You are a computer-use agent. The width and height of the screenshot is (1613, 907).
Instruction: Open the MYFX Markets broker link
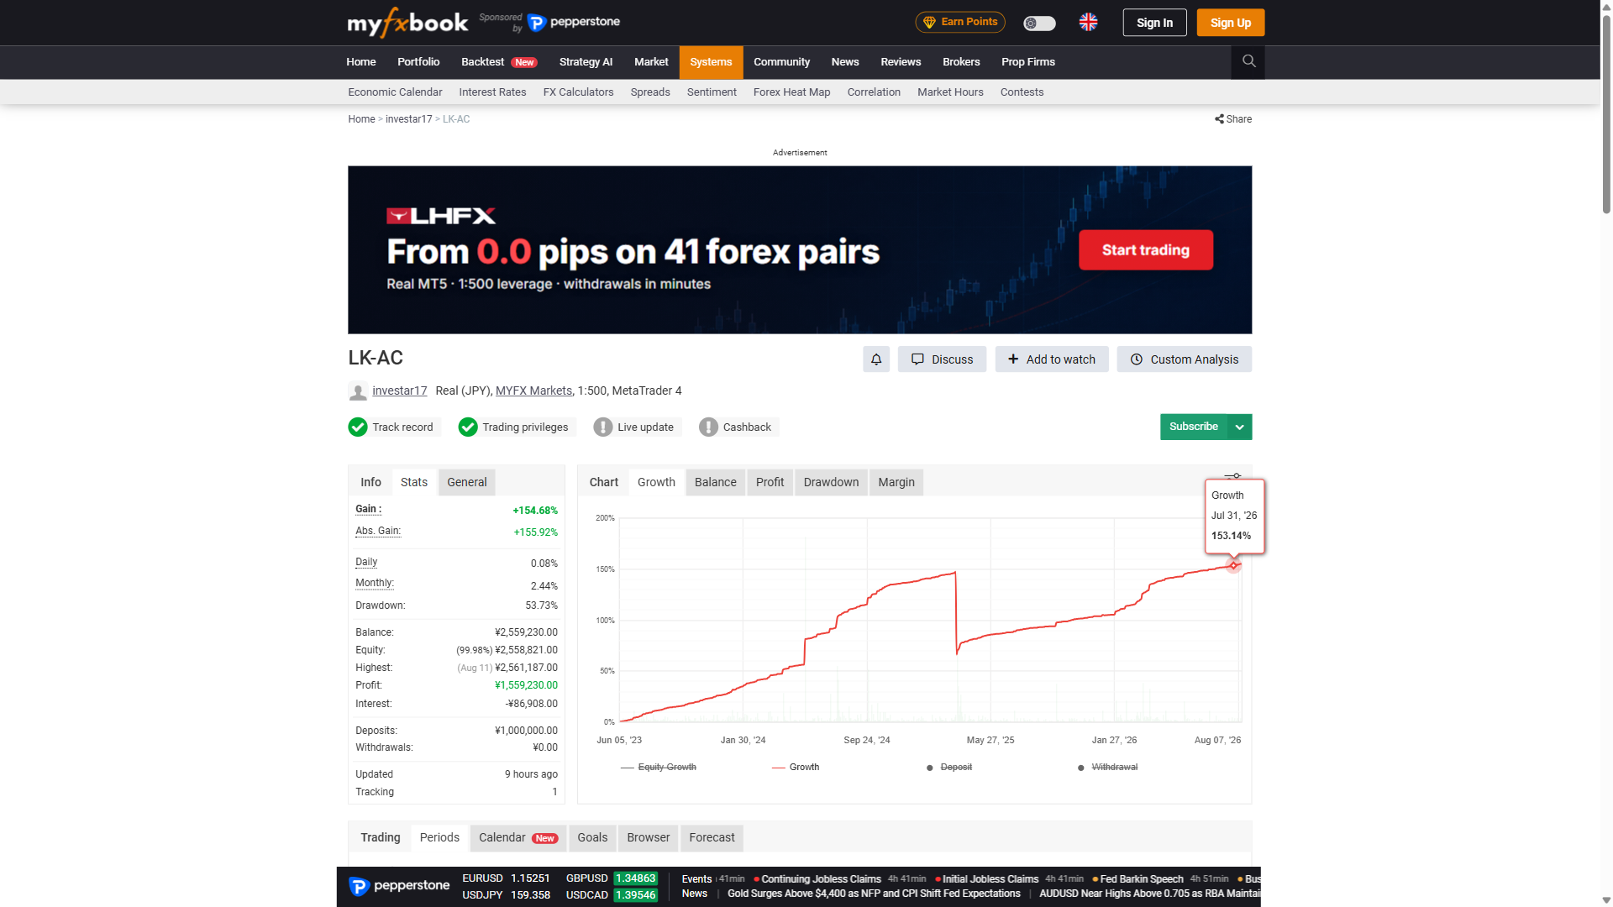tap(533, 391)
